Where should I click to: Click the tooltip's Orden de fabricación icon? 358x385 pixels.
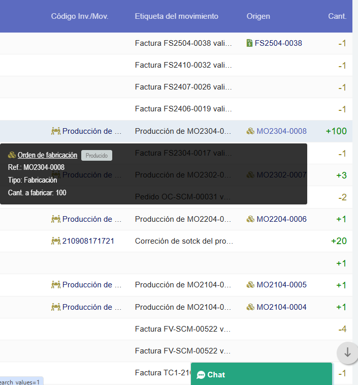tap(12, 155)
